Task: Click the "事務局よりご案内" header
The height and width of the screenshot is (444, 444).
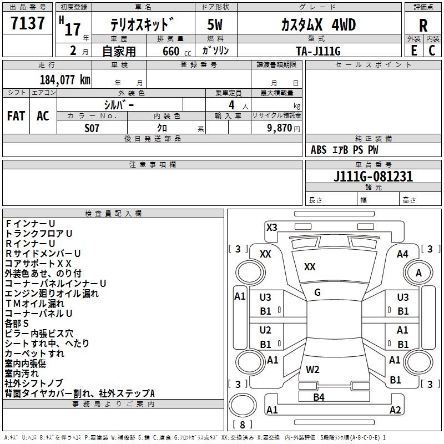Action: tap(113, 404)
